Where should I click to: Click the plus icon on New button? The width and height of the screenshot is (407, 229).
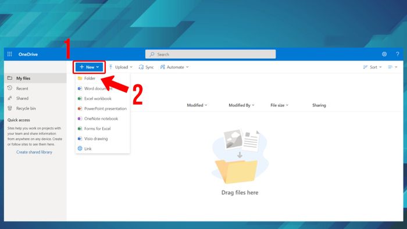coord(82,67)
